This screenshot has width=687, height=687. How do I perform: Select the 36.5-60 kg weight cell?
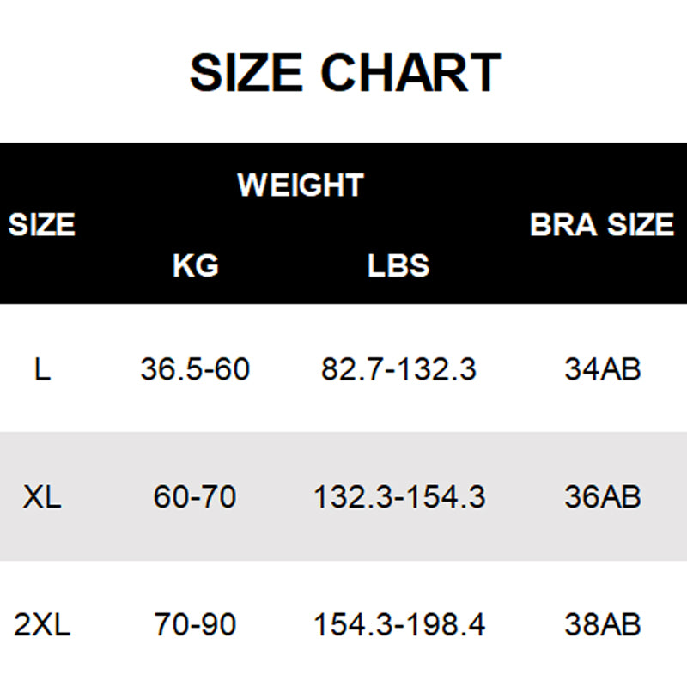click(x=195, y=370)
